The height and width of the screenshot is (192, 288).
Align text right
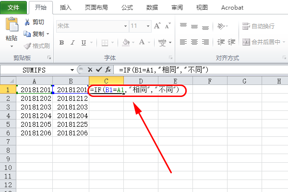tap(205, 42)
